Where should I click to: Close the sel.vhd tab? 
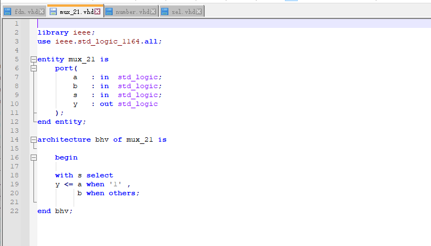[x=198, y=12]
